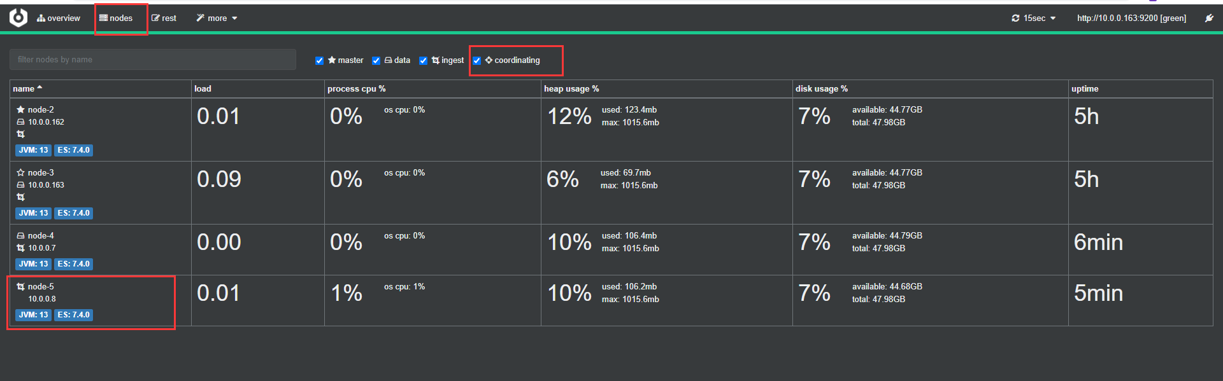Click the outlined star icon of node-3
The width and height of the screenshot is (1223, 381).
(x=20, y=172)
